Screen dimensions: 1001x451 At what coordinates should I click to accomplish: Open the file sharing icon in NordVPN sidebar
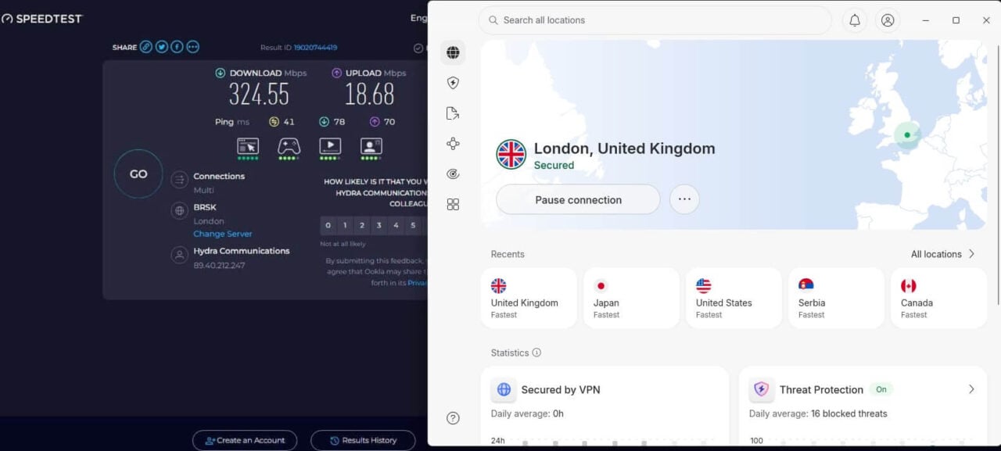[x=453, y=113]
